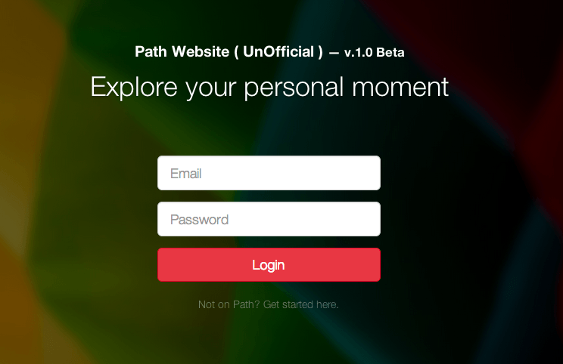Focus the Email input field
This screenshot has width=563, height=364.
269,173
